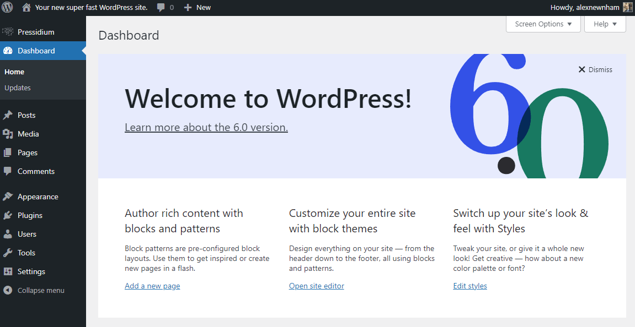635x327 pixels.
Task: Click 'Author rich content with blocks and patterns' heading
Action: [184, 221]
